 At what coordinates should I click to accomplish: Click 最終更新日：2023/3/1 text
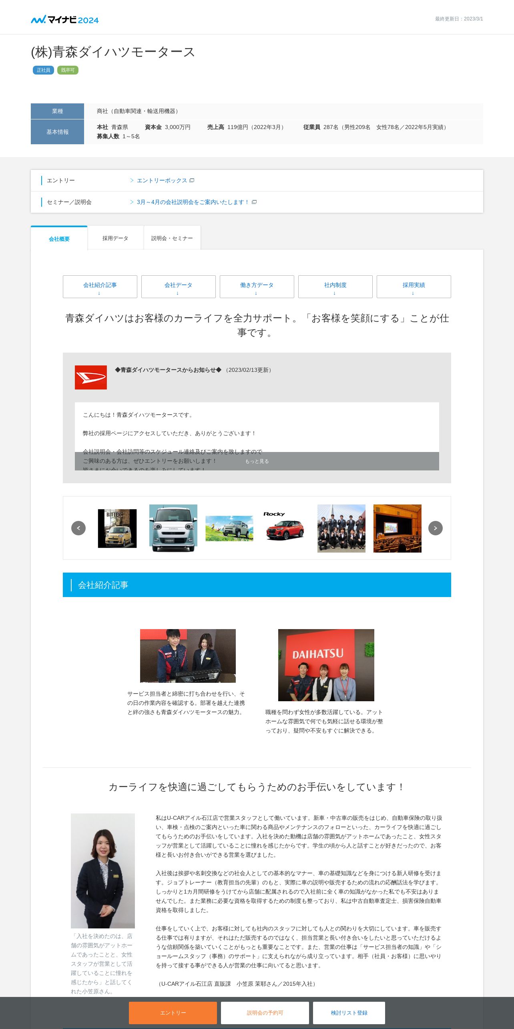459,19
